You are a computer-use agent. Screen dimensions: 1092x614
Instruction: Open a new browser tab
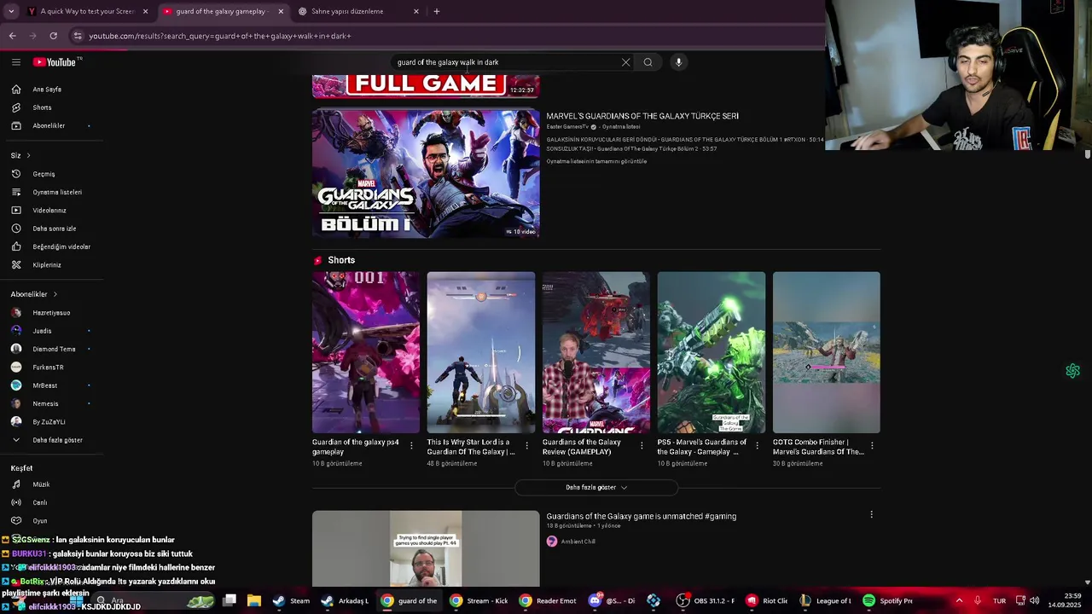[437, 11]
